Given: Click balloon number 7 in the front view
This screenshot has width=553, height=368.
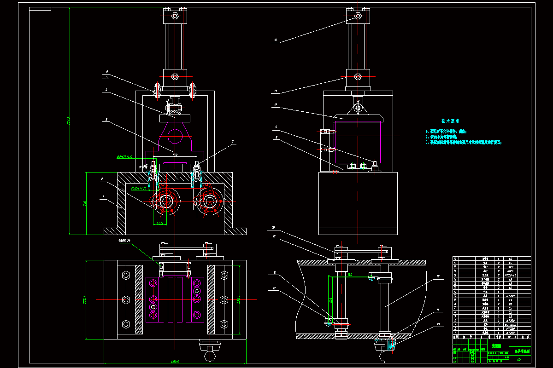Looking at the screenshot, I should [233, 142].
